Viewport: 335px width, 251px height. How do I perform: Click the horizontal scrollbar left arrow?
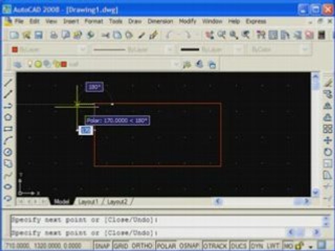pos(218,201)
